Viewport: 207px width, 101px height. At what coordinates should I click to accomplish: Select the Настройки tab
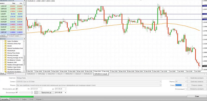(x=5, y=99)
